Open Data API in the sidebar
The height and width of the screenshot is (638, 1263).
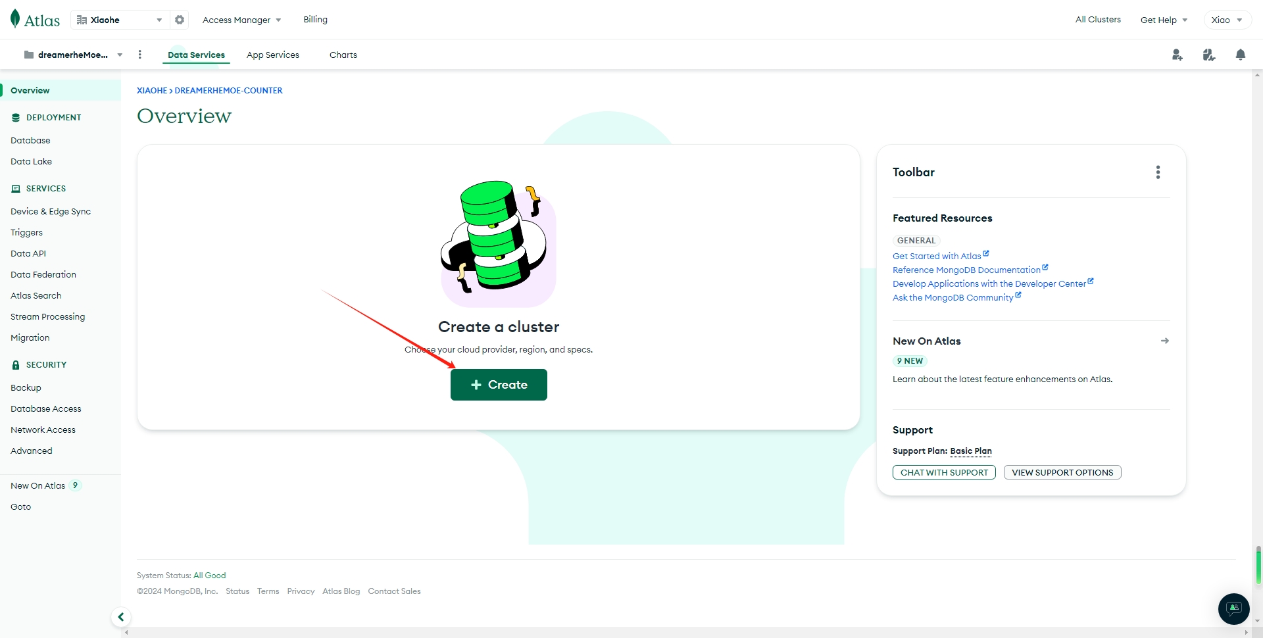click(x=28, y=253)
